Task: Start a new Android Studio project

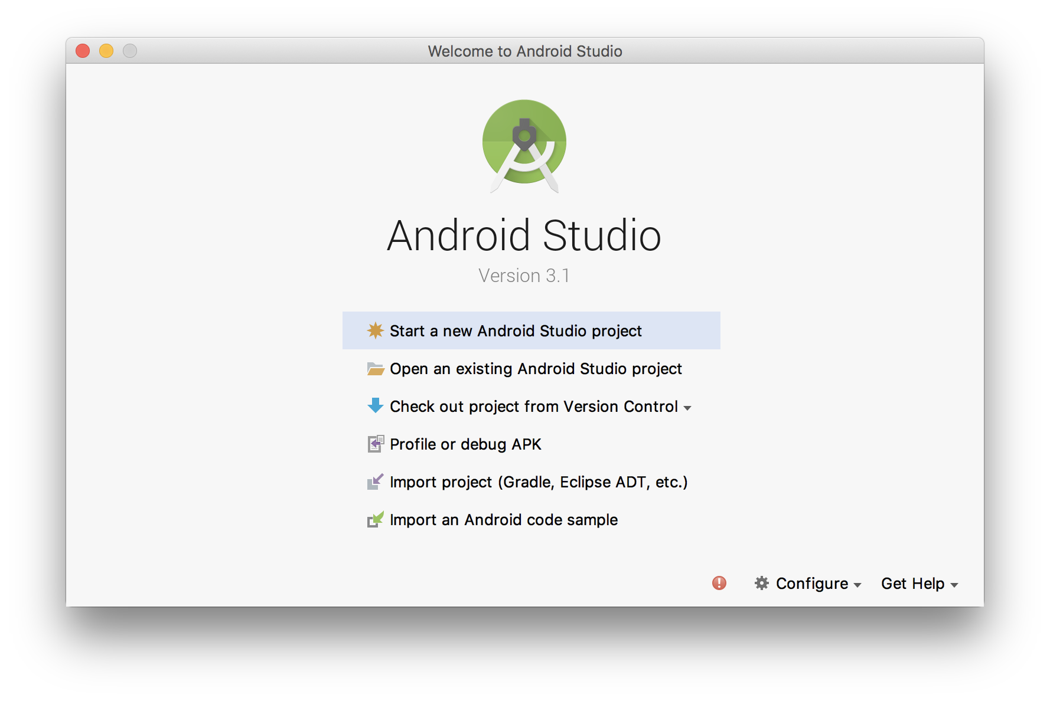Action: [x=515, y=330]
